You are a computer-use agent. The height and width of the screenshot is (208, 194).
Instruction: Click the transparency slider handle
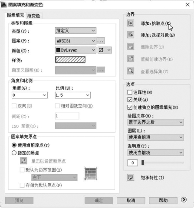click(143, 162)
